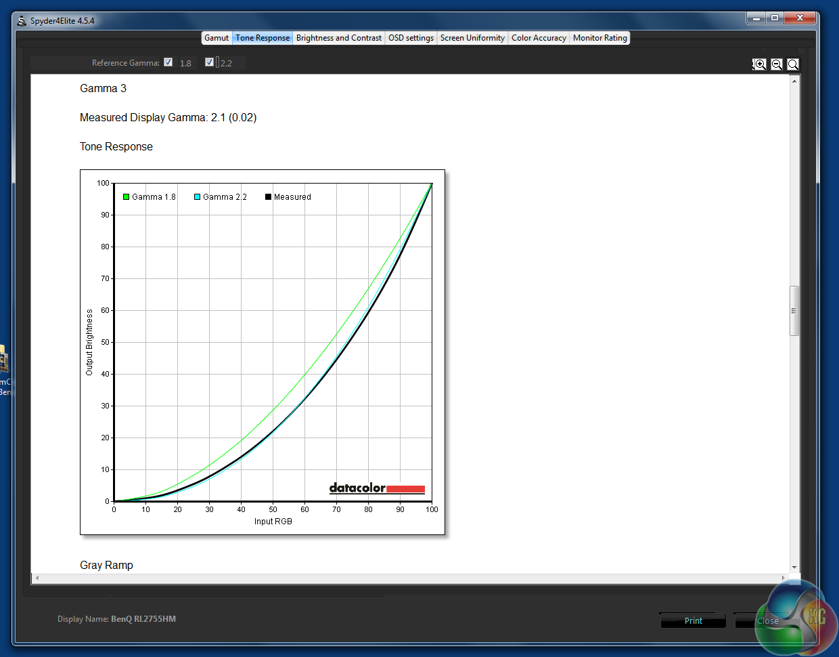This screenshot has height=657, width=839.
Task: Click the Spyder4Elite title bar app icon
Action: click(22, 21)
